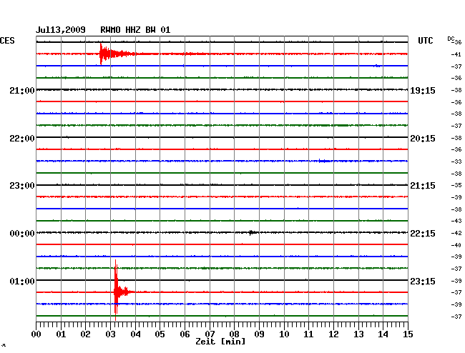
Task: Click the 19:15 UTC time label
Action: 423,90
